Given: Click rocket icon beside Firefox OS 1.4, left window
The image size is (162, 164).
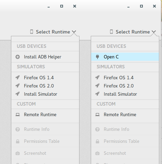Looking at the screenshot, I should coord(17,78).
